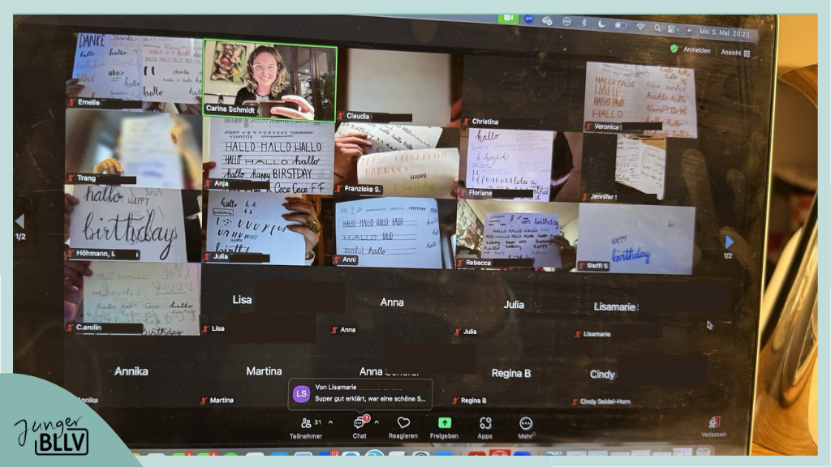Image resolution: width=831 pixels, height=467 pixels.
Task: Start screen sharing with Freigeben
Action: pyautogui.click(x=444, y=428)
